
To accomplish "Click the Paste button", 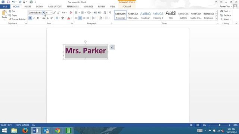I will 4,15.
